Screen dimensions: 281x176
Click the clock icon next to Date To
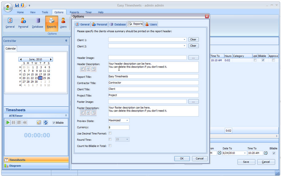[x=219, y=153]
